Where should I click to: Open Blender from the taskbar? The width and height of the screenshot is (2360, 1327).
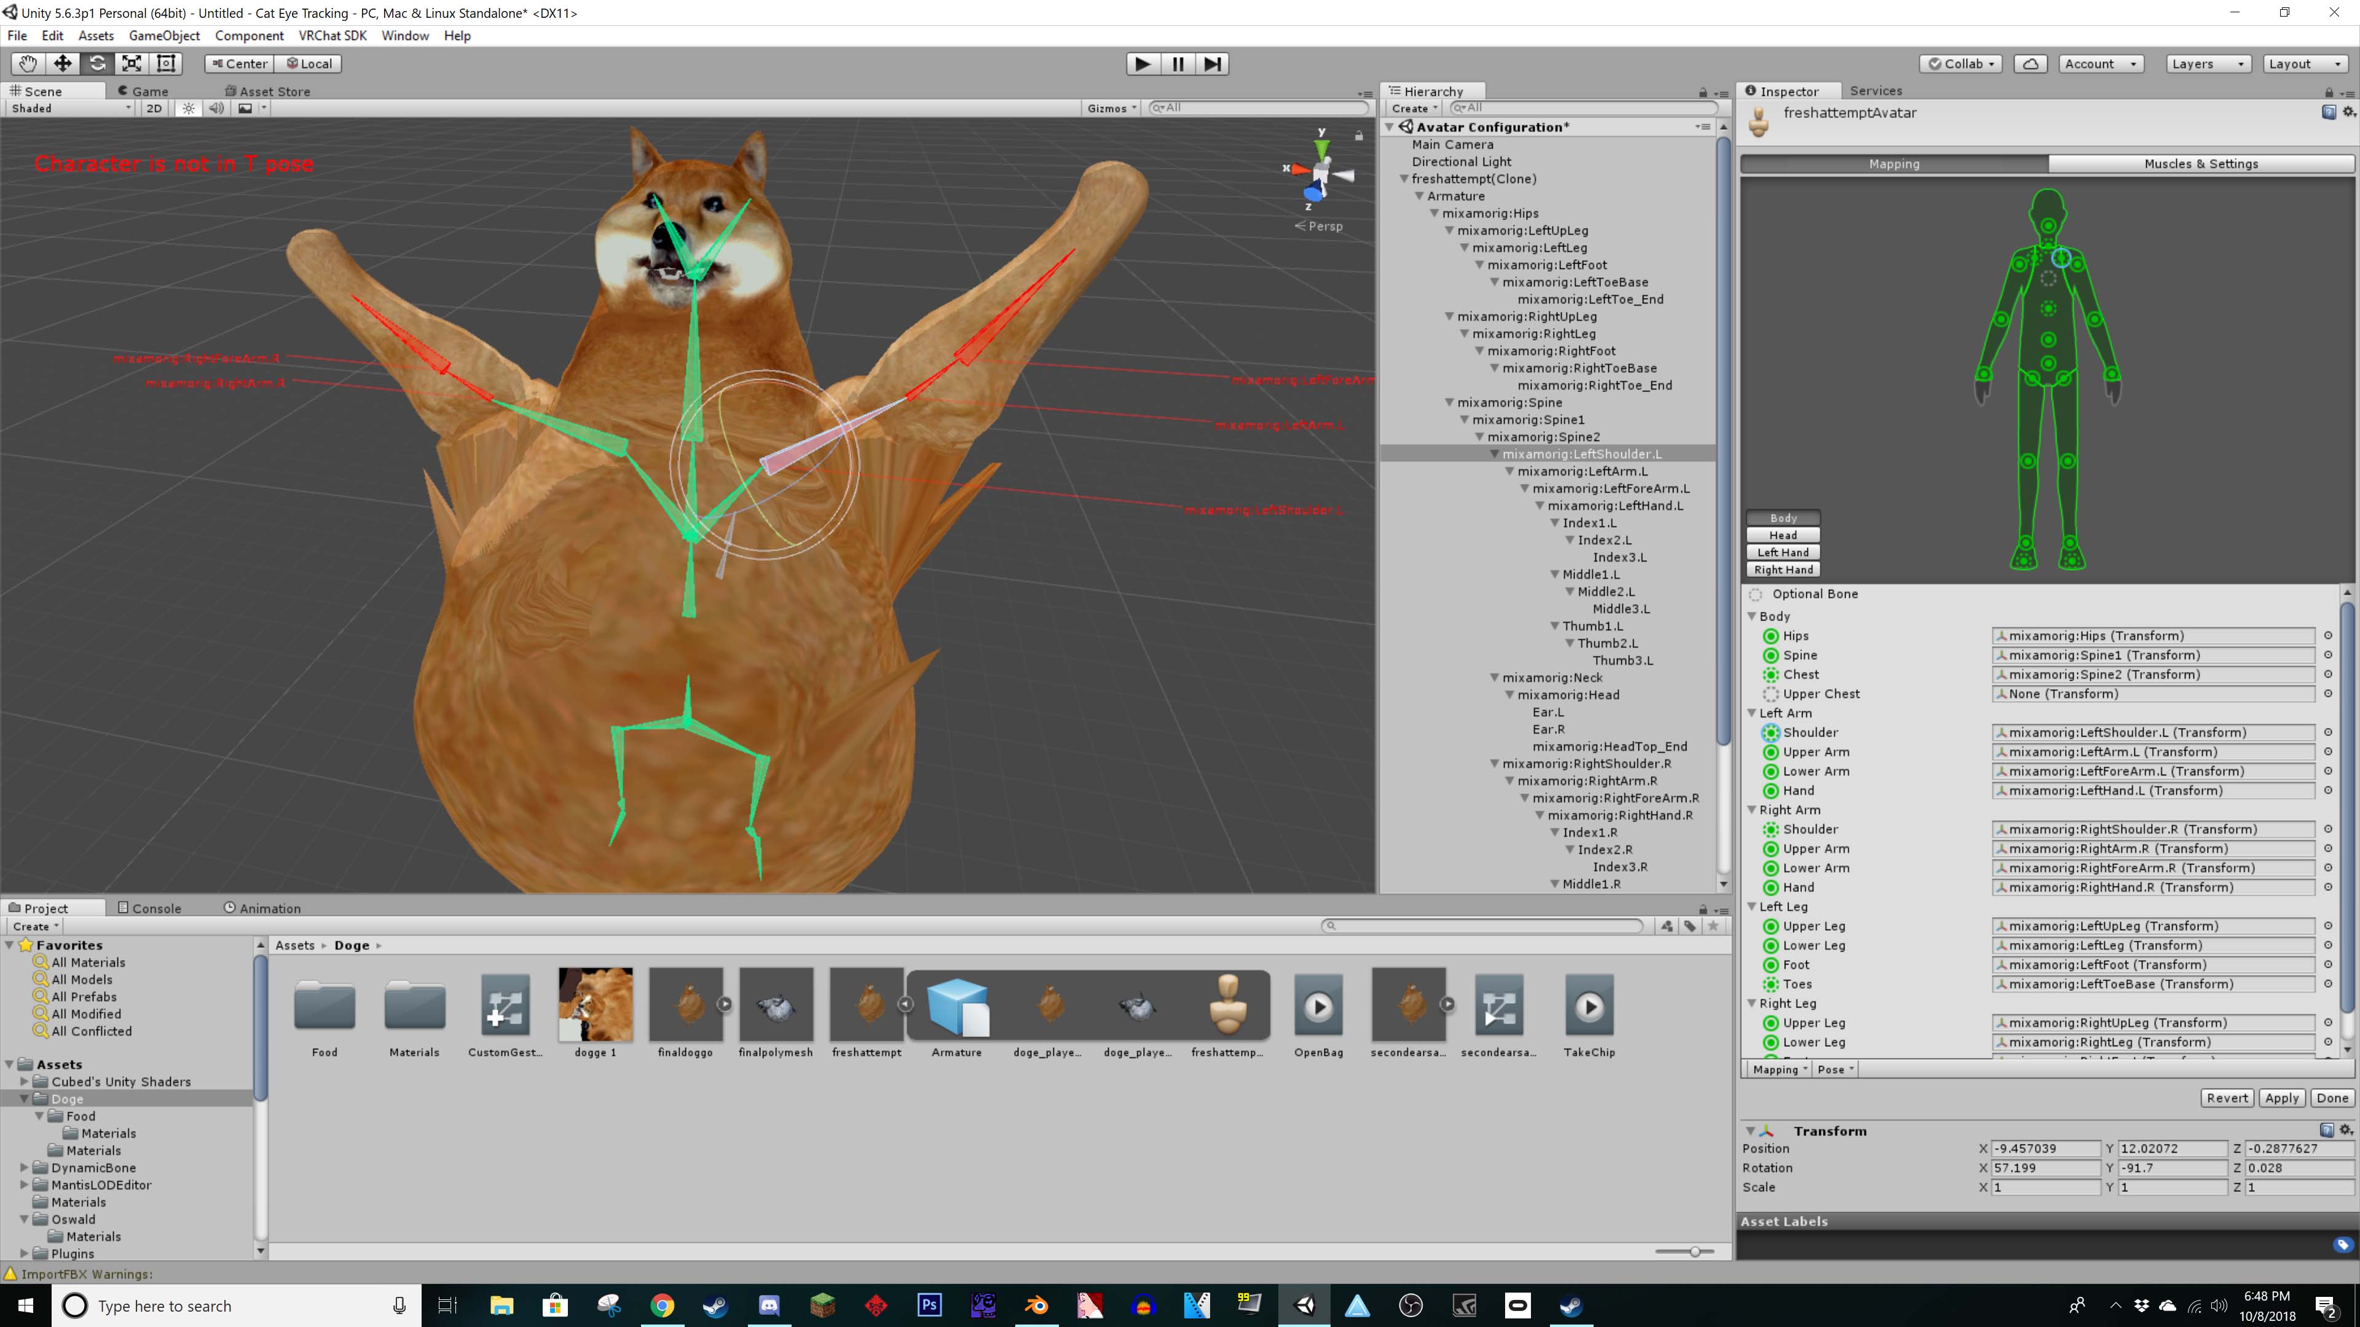(1036, 1305)
